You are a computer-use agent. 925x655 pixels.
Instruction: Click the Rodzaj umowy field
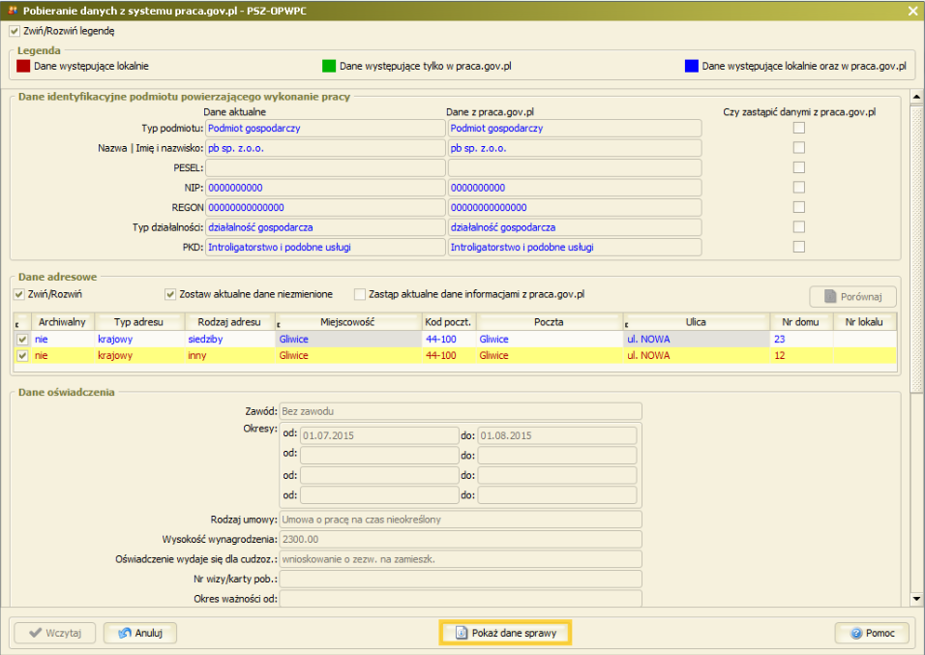click(x=461, y=520)
